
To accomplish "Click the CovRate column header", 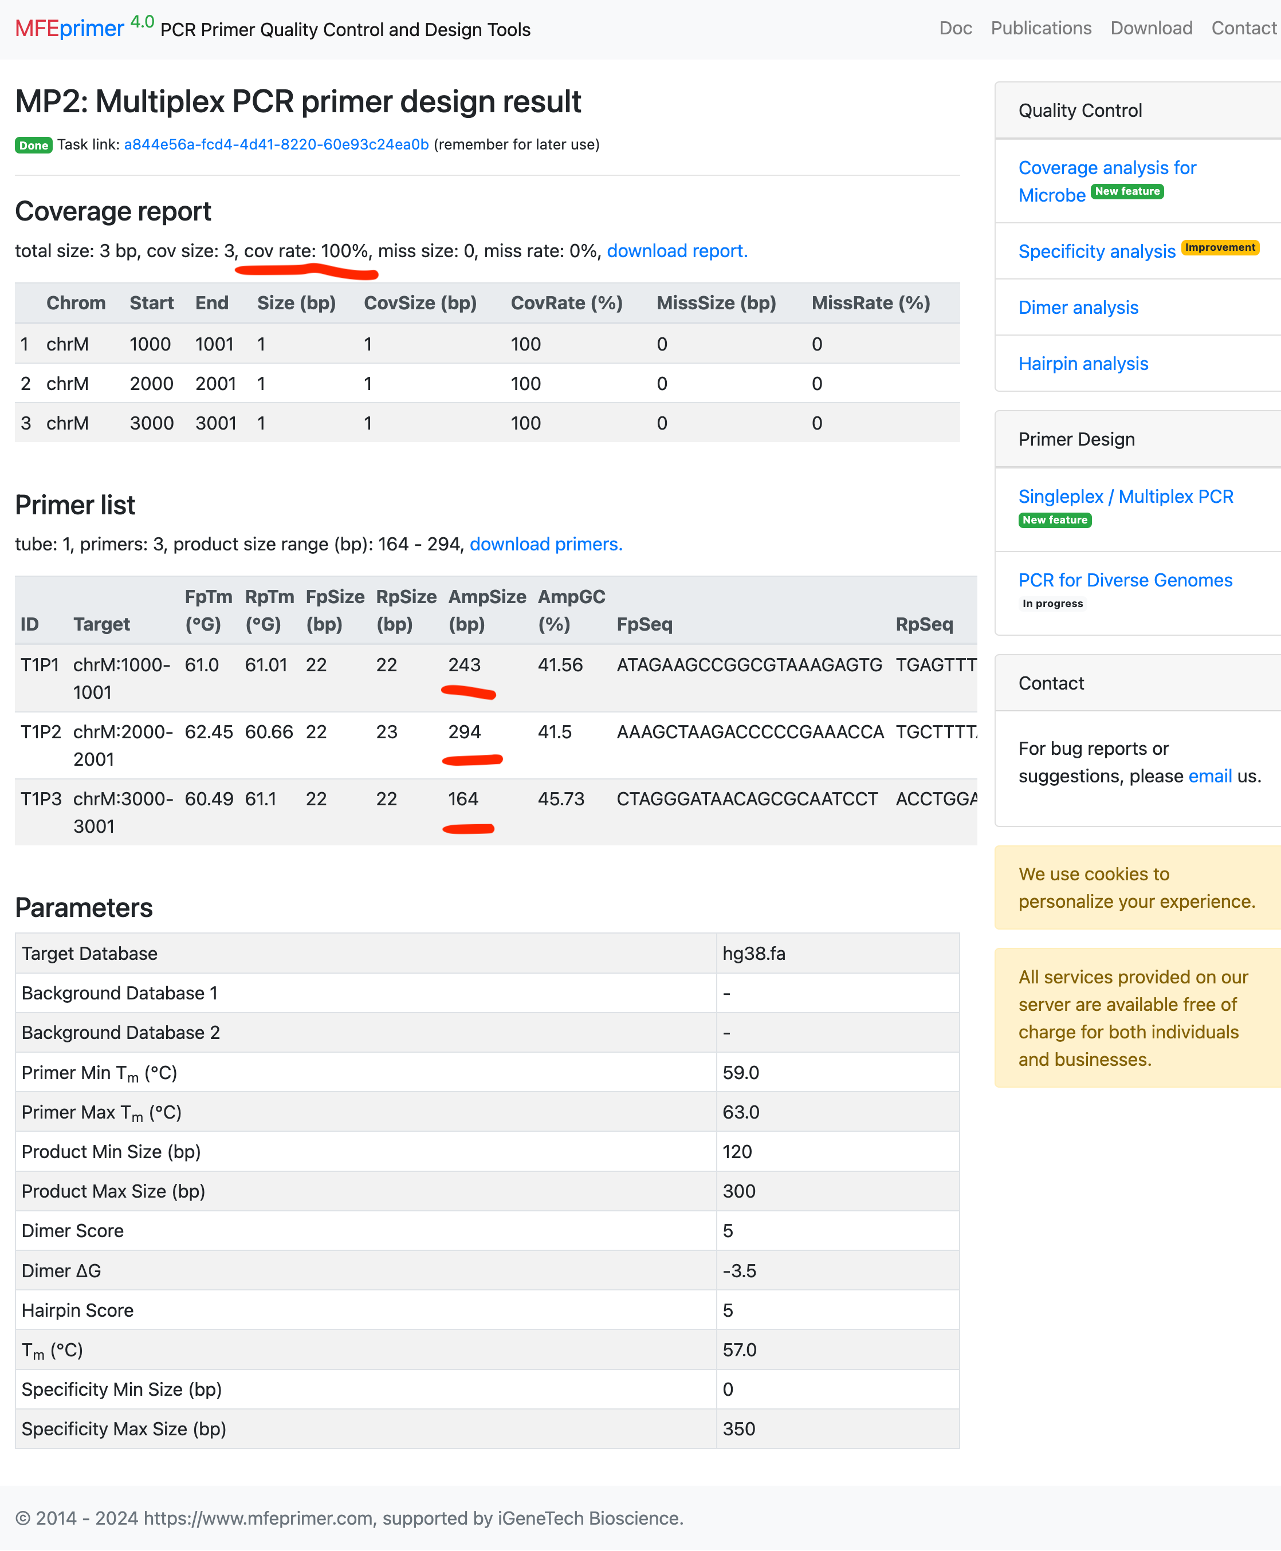I will click(566, 303).
